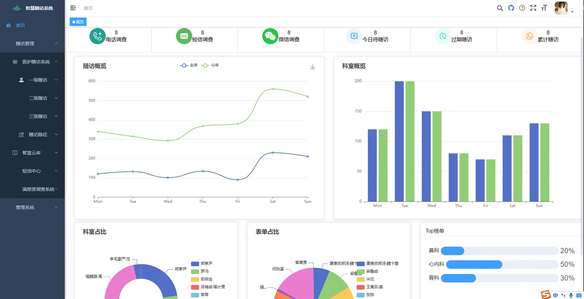Viewport: 584px width, 299px height.
Task: Select the 首页 tab tag
Action: click(x=78, y=22)
